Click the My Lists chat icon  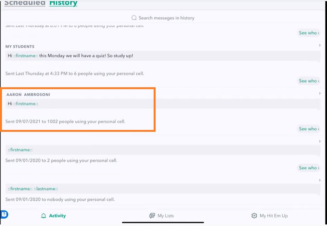152,216
